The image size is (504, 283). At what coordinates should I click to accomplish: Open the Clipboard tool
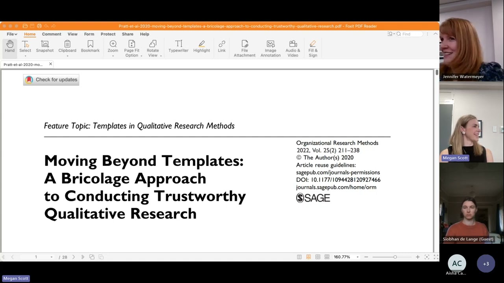coord(67,46)
